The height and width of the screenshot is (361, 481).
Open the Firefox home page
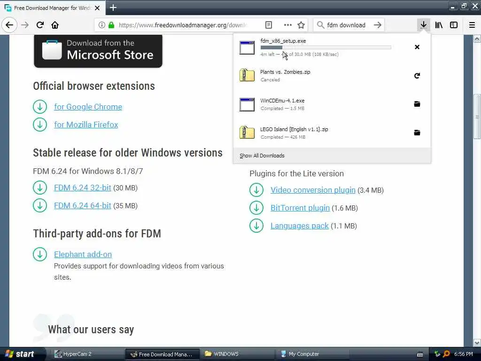pyautogui.click(x=55, y=25)
